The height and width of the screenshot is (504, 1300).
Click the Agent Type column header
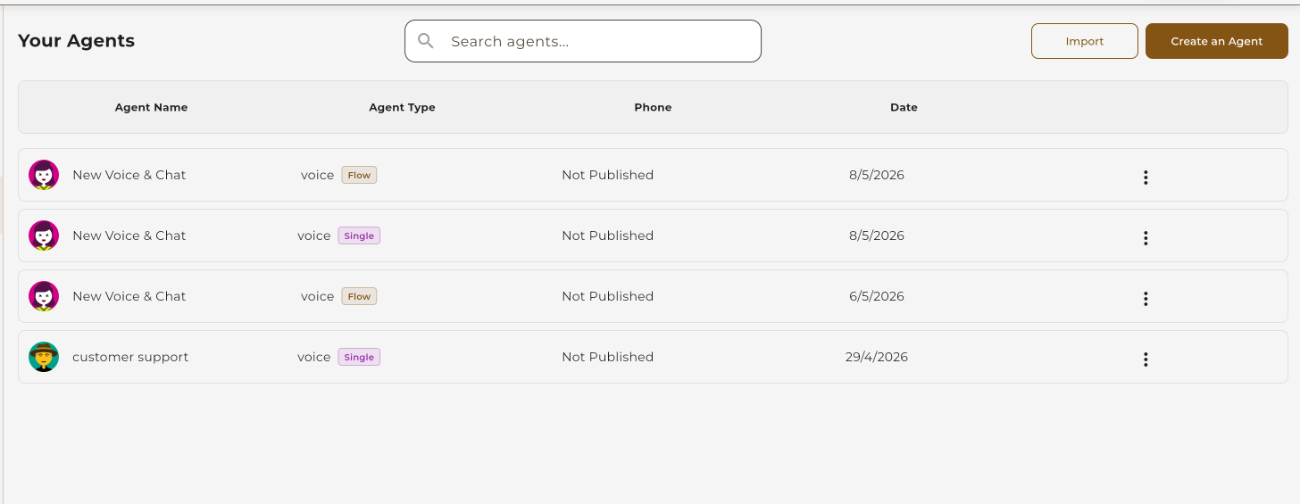pos(402,107)
